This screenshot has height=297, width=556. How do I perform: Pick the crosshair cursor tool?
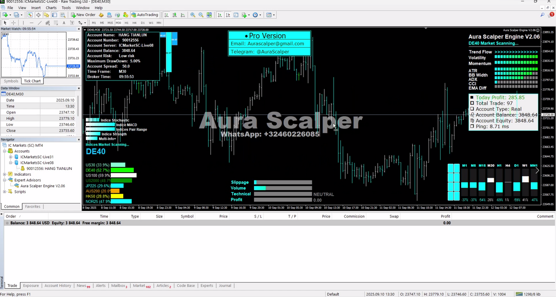coord(13,23)
